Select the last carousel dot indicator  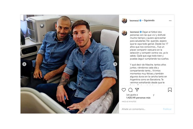coord(74,111)
